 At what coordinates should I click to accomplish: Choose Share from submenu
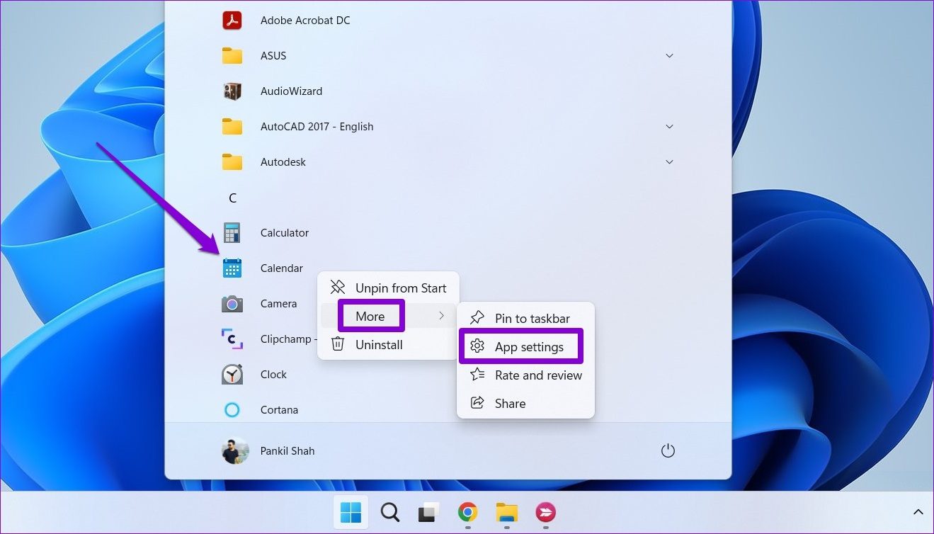[525, 404]
